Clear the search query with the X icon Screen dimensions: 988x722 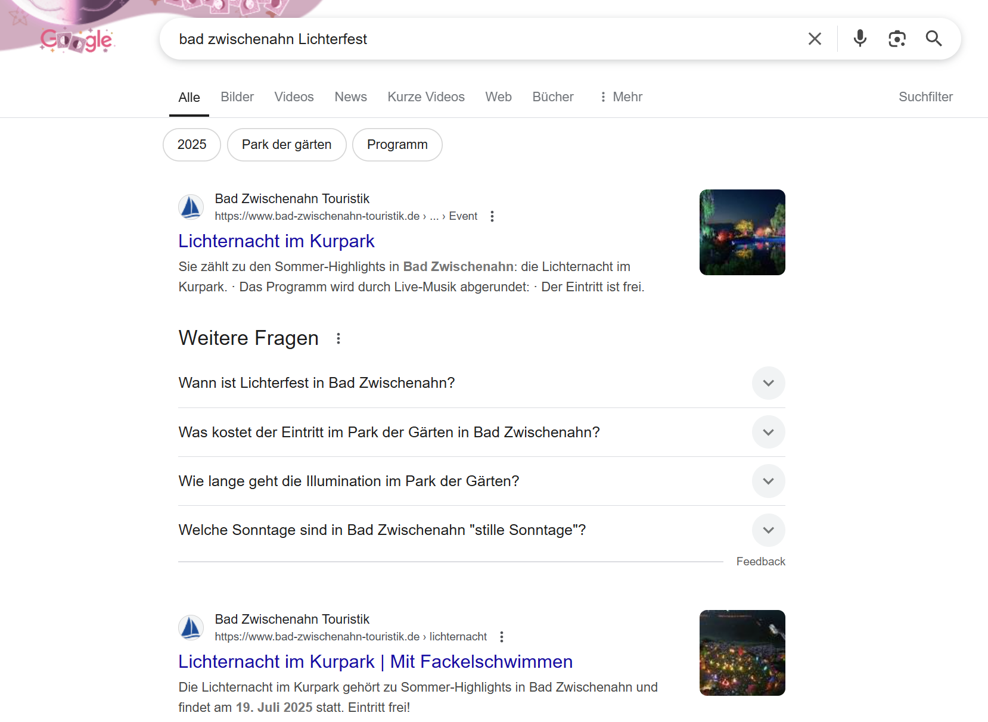(815, 39)
